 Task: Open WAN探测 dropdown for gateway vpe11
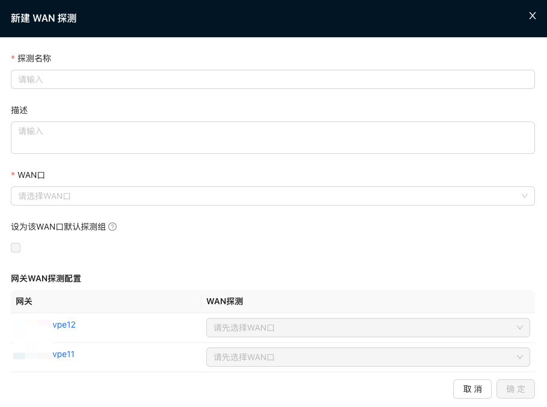pos(367,357)
